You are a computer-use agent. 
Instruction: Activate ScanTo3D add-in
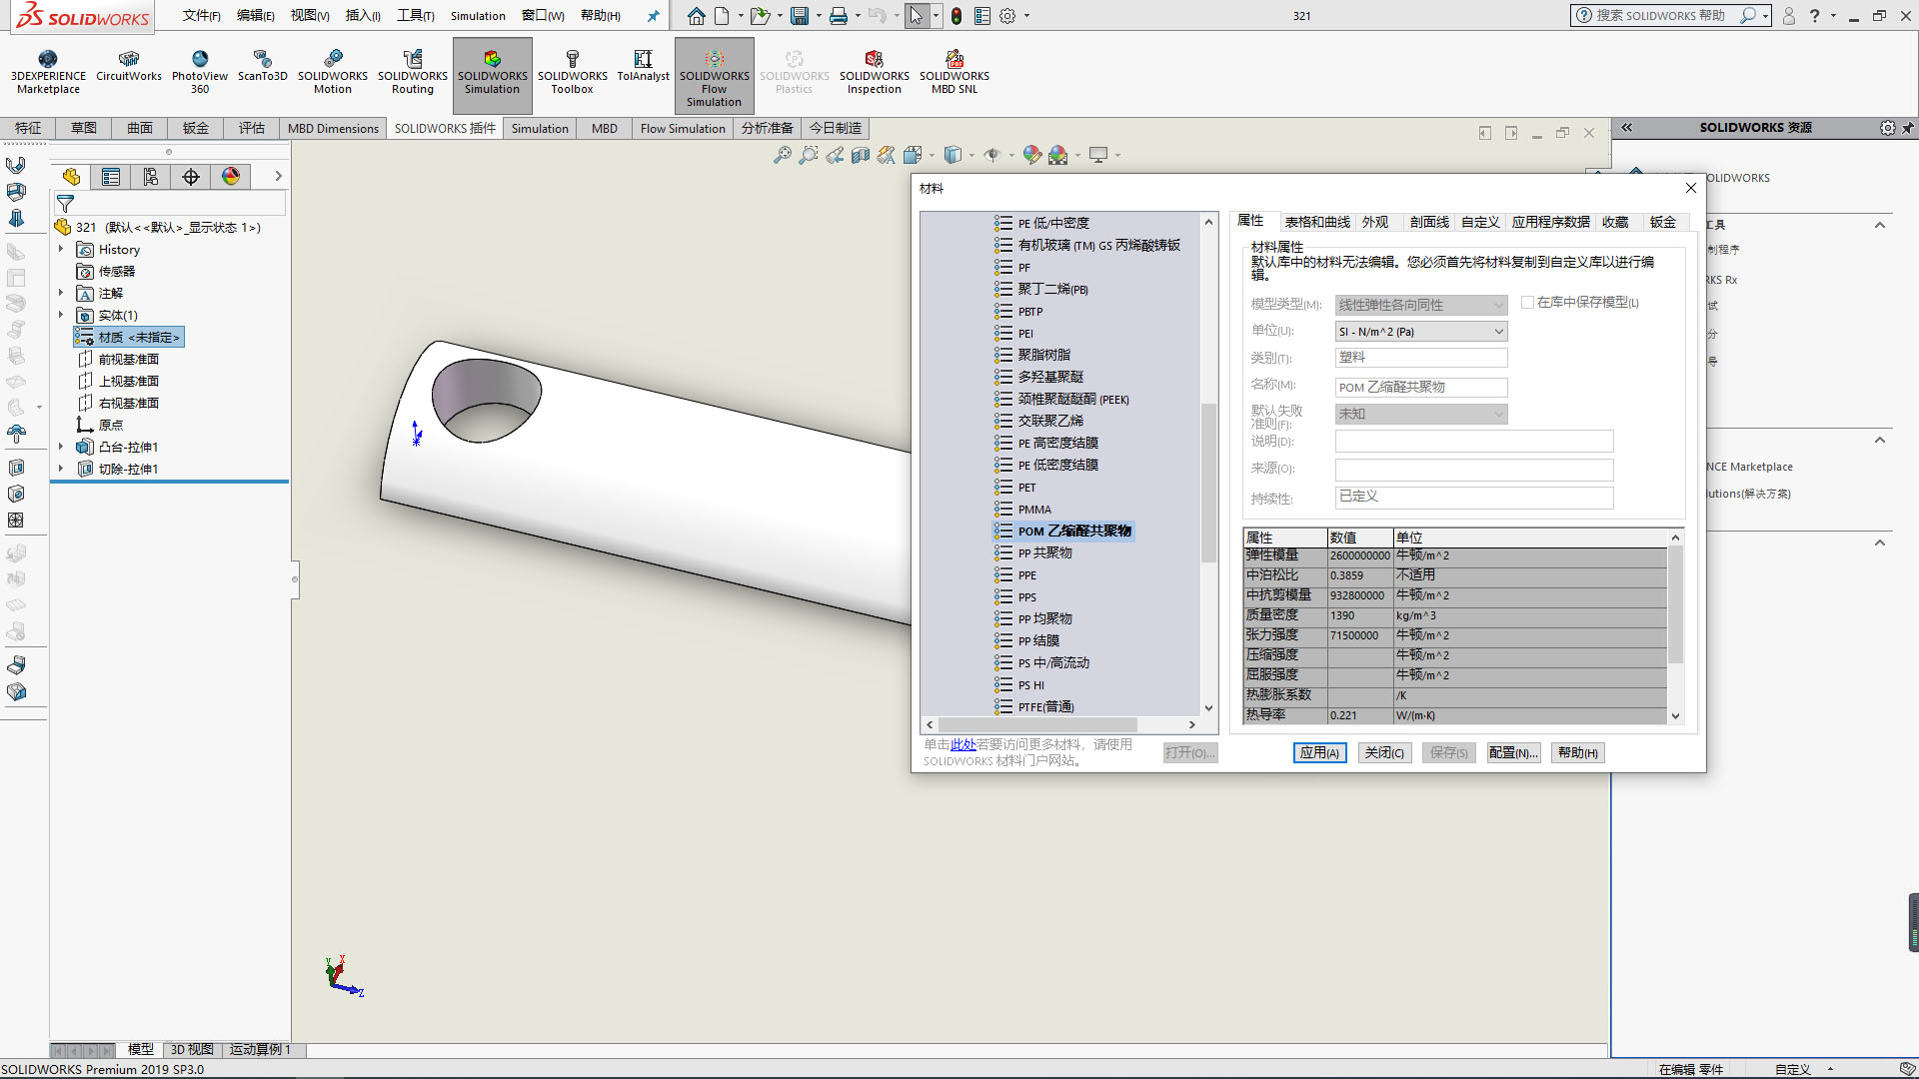(x=262, y=67)
